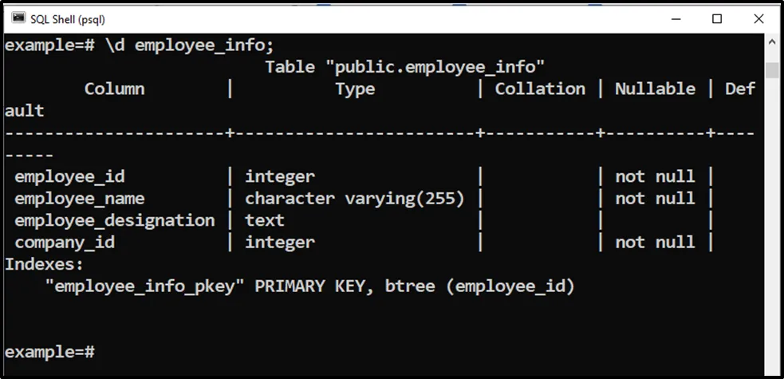The width and height of the screenshot is (784, 379).
Task: Click the SQL Shell icon in title bar
Action: (x=18, y=18)
